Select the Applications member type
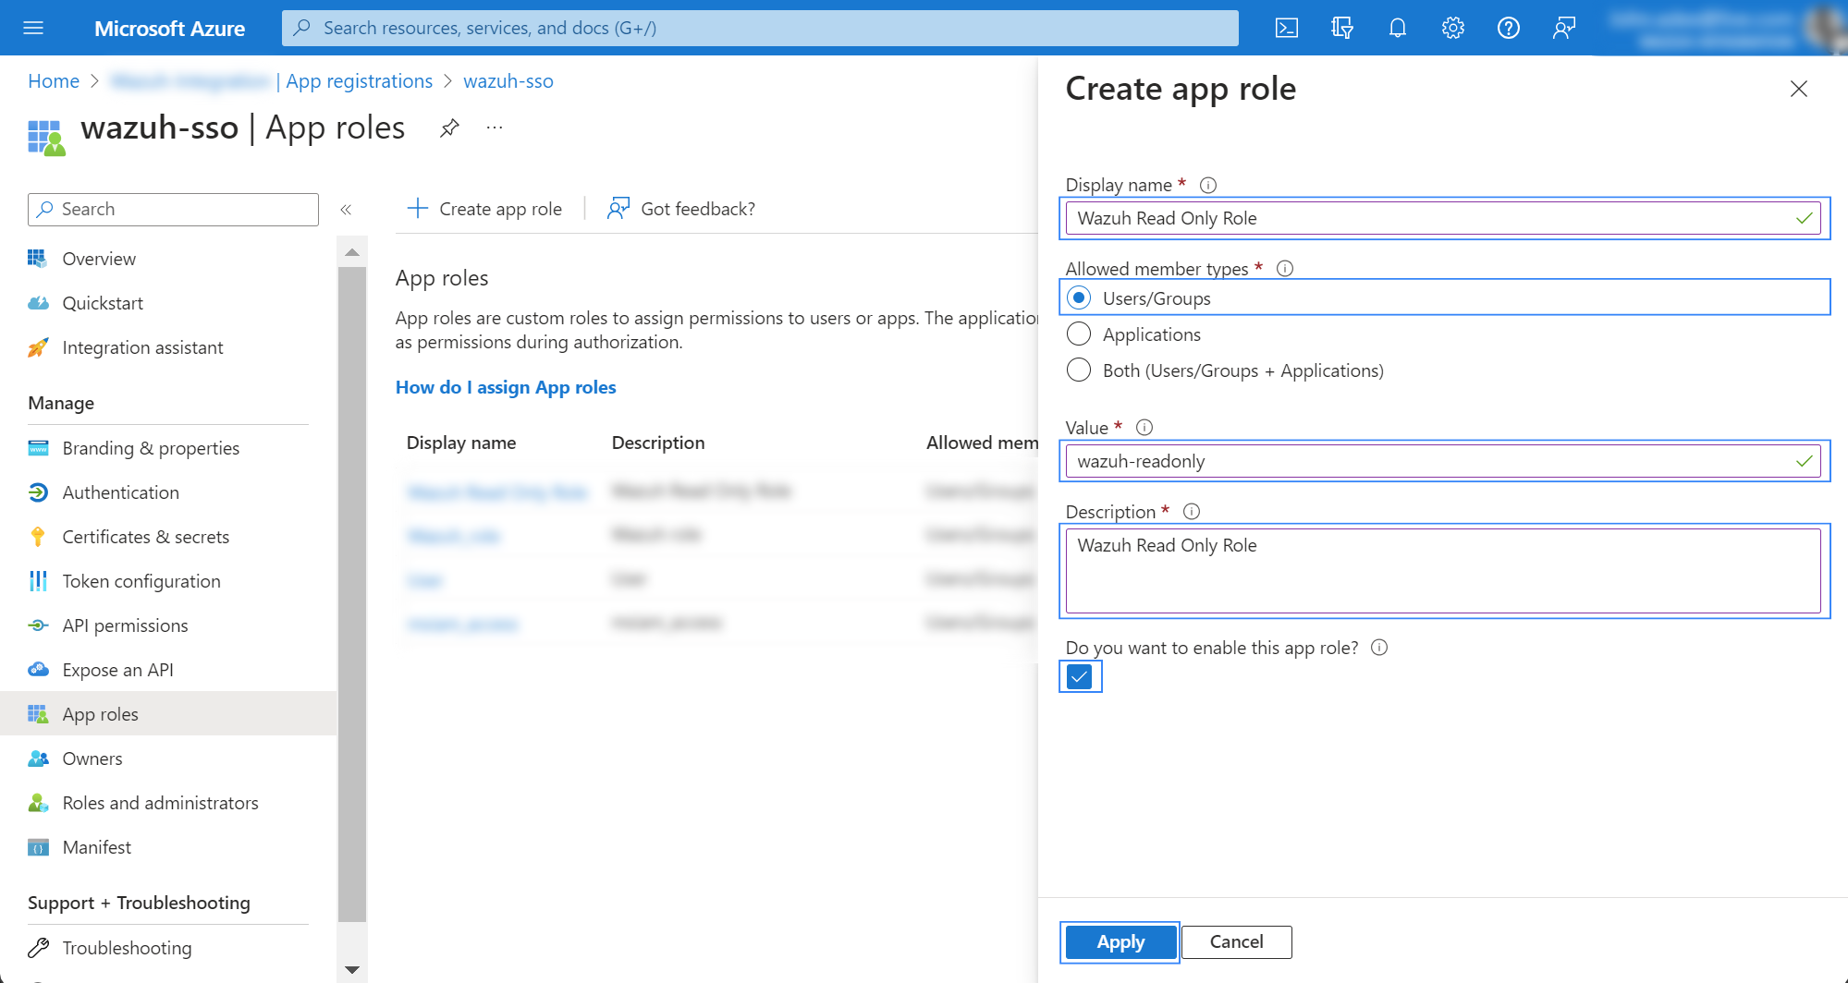The image size is (1848, 983). pyautogui.click(x=1079, y=334)
